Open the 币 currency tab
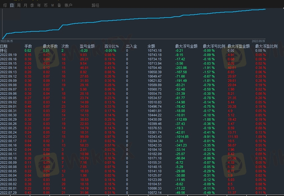284x196 pixels. 46,5
